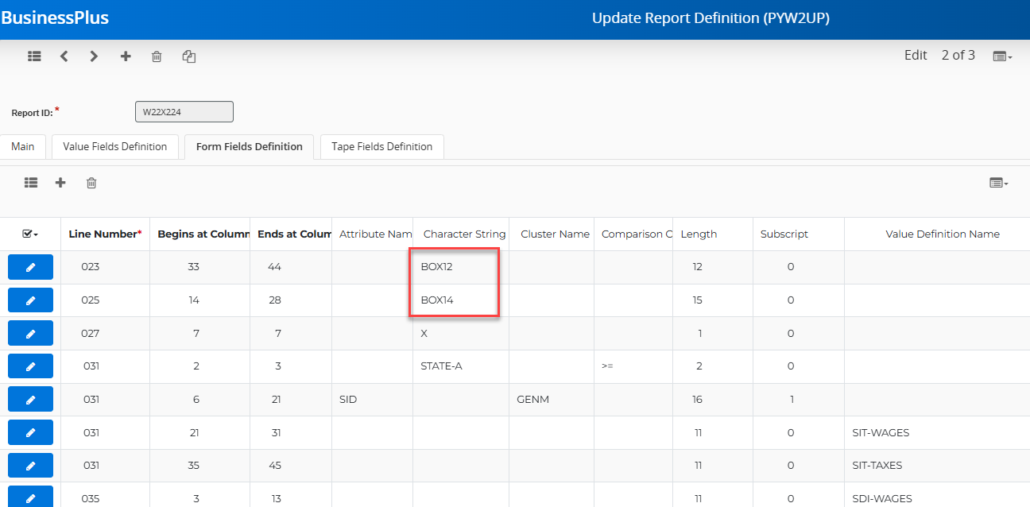
Task: Click the Report ID input field
Action: (x=184, y=112)
